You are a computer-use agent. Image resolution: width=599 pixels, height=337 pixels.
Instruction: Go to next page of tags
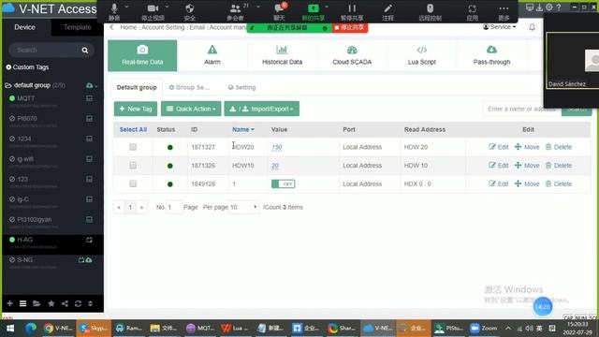(x=141, y=207)
